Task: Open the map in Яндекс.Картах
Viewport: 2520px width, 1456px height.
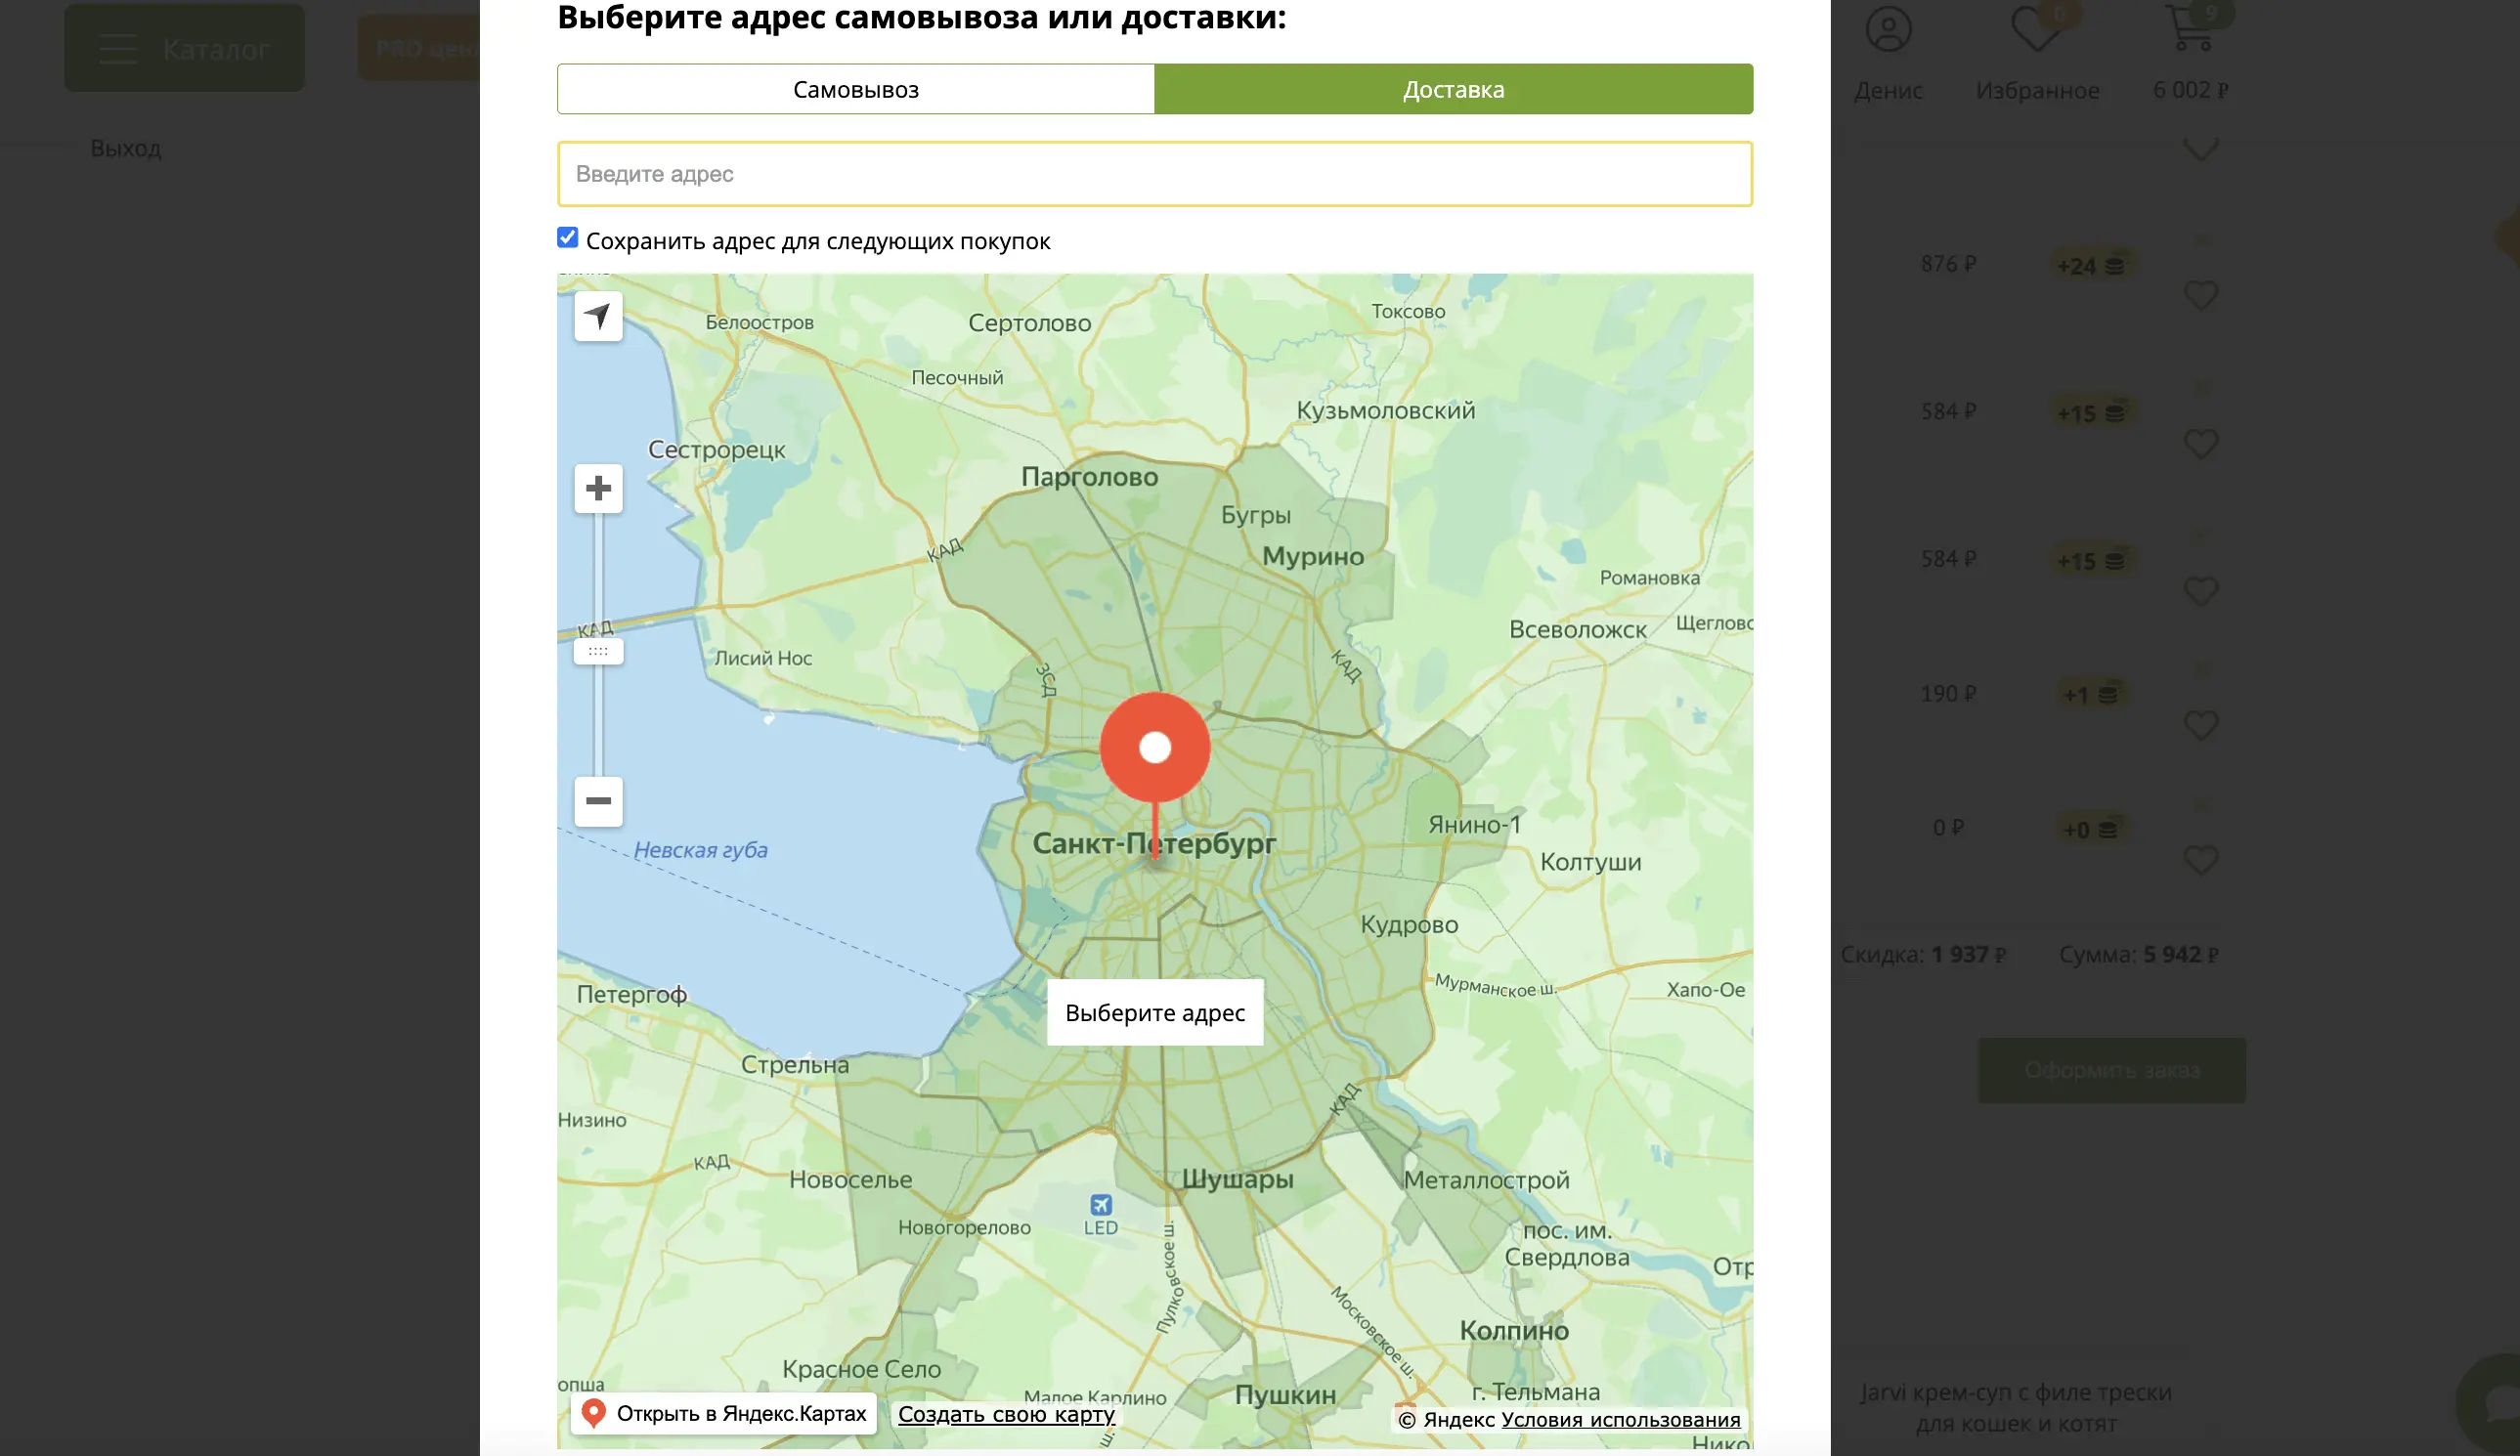Action: pyautogui.click(x=724, y=1413)
